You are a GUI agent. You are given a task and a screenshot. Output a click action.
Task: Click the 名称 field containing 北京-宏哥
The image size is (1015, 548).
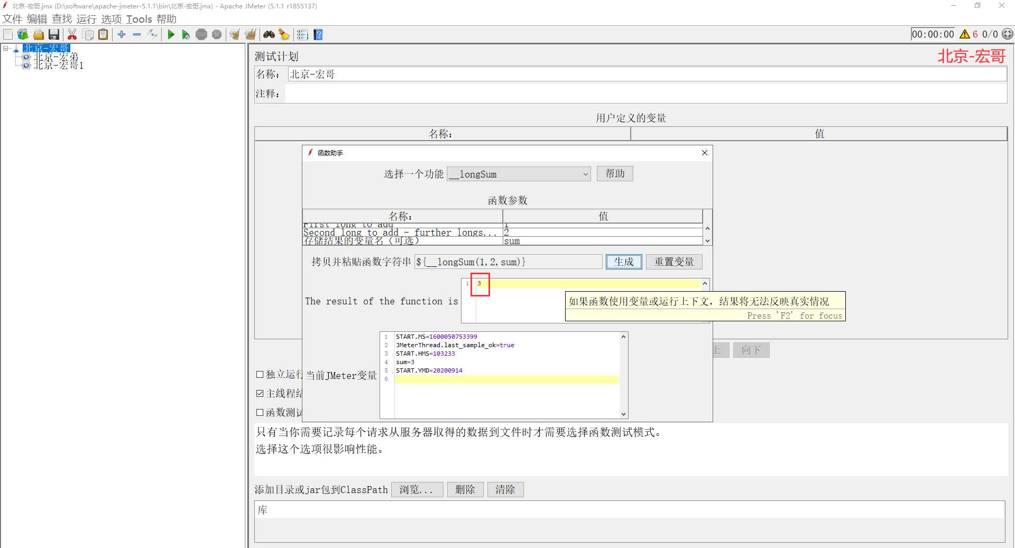point(647,74)
